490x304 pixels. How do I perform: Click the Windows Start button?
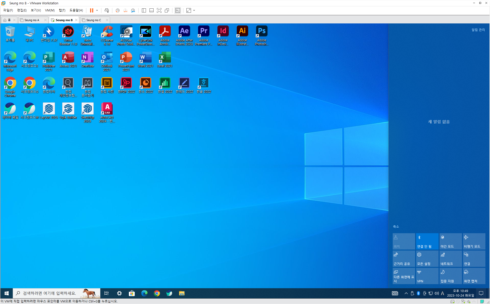(x=7, y=293)
